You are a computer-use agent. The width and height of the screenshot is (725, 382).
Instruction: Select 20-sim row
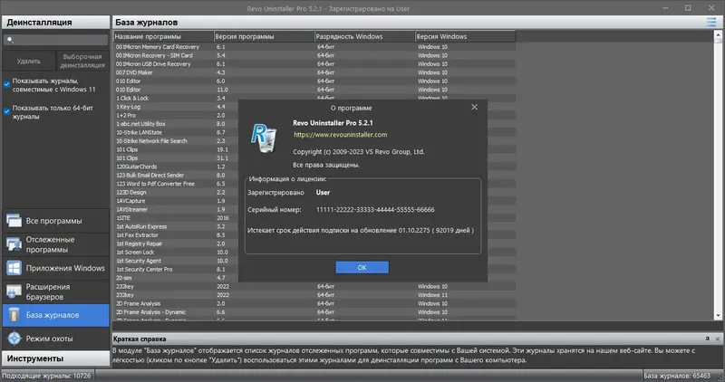pyautogui.click(x=176, y=278)
